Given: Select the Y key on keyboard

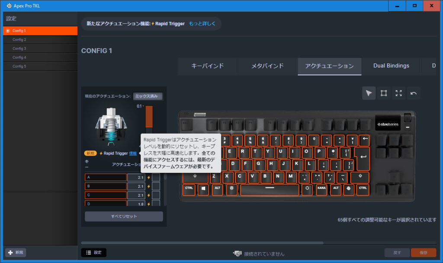Looking at the screenshot, I should (267, 152).
